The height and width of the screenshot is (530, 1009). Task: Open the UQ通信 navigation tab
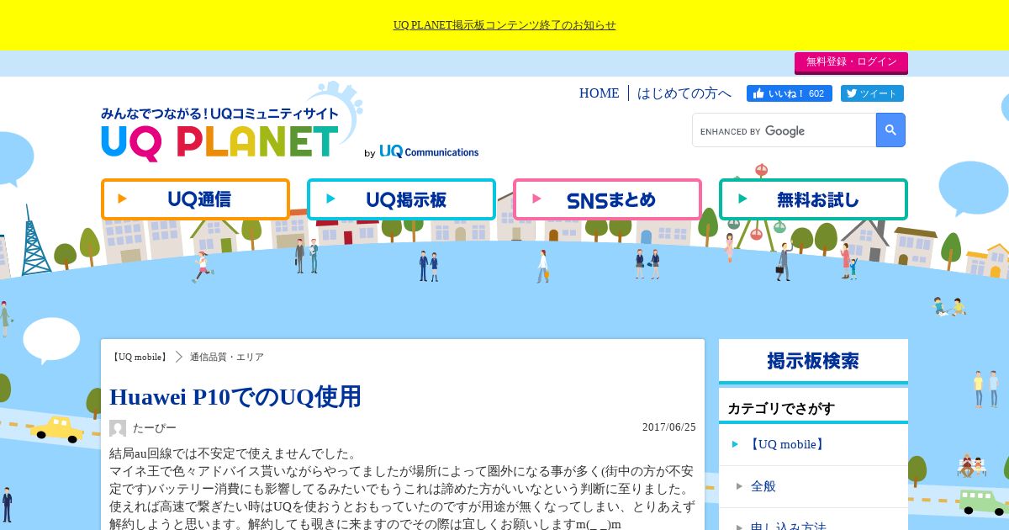click(x=195, y=199)
